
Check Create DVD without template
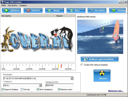tap(82, 65)
